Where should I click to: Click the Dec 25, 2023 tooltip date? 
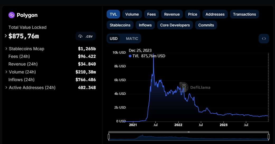[x=140, y=50]
